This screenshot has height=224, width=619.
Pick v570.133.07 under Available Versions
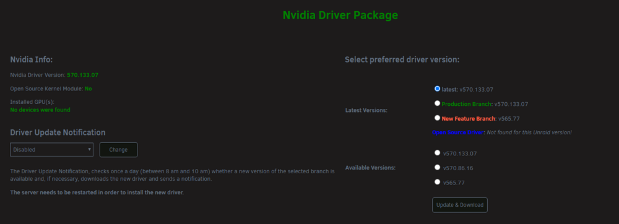(437, 153)
